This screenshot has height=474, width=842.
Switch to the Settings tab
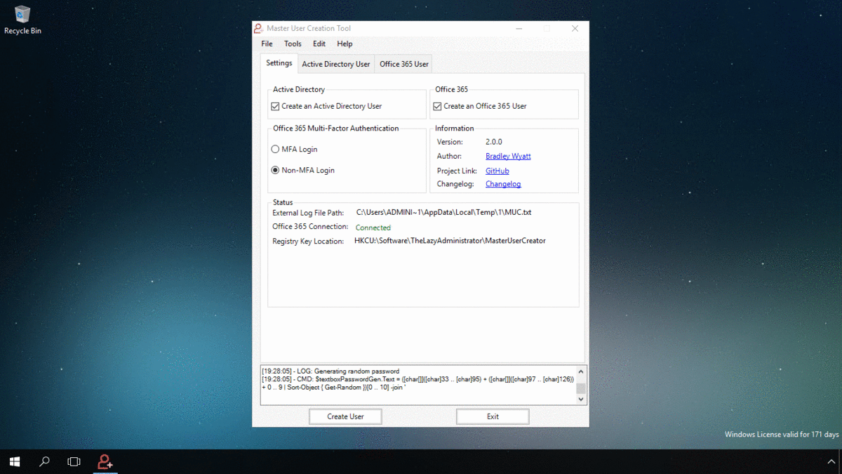[279, 62]
